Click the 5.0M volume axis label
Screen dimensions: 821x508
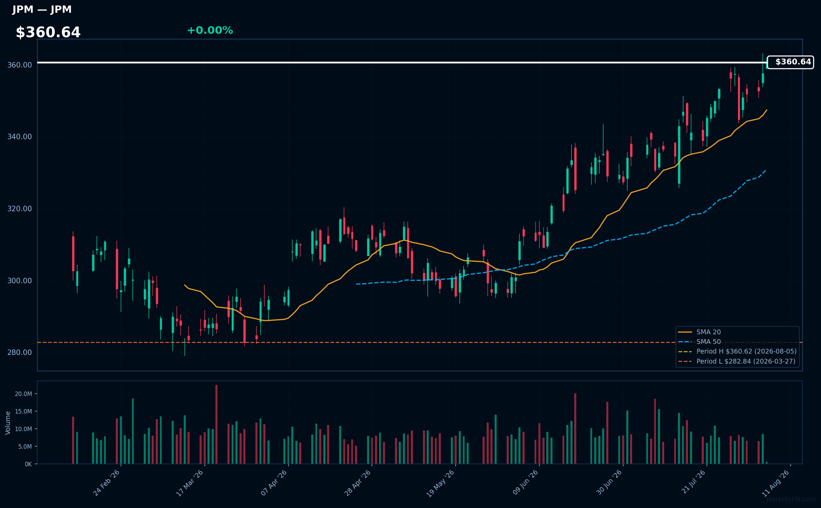(x=25, y=447)
